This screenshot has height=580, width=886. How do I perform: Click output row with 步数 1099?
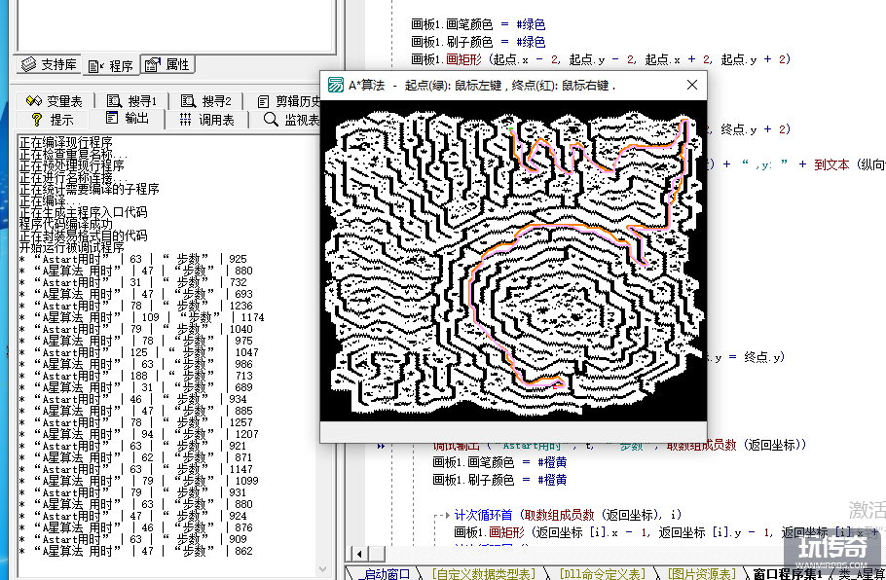pyautogui.click(x=139, y=481)
